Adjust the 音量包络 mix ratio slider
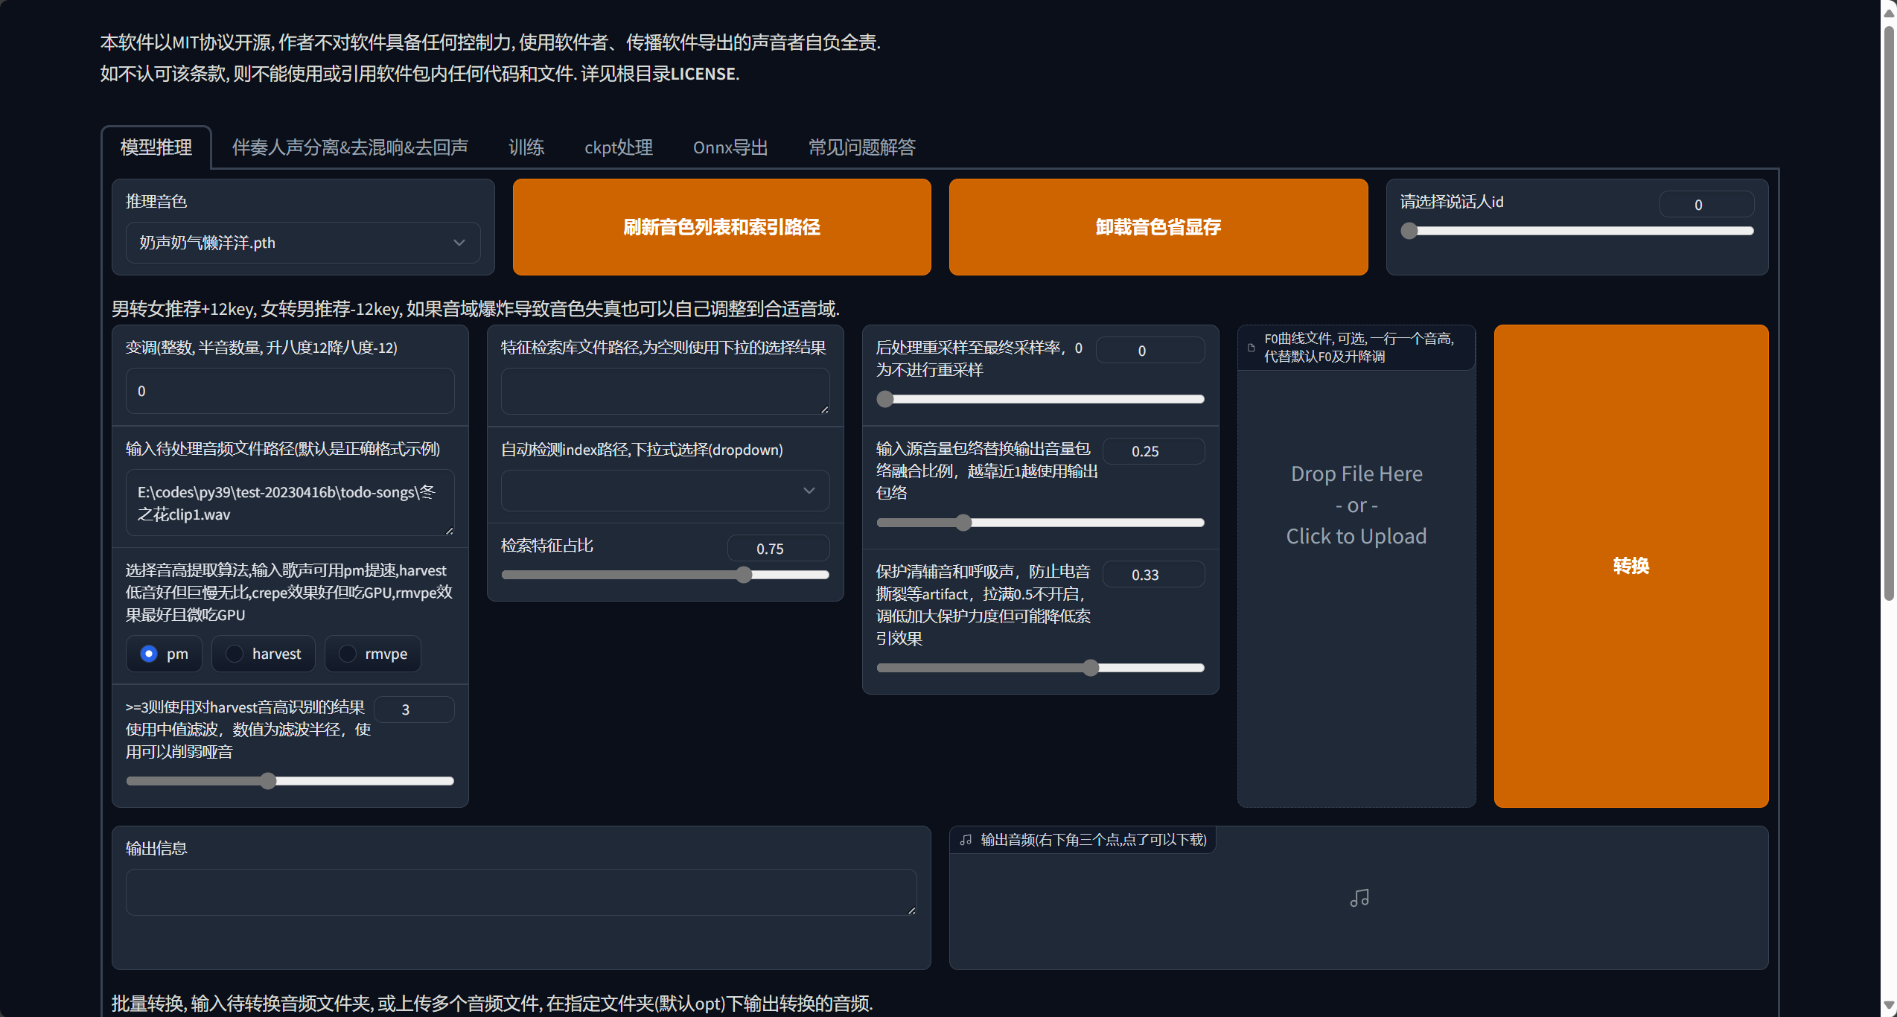This screenshot has height=1017, width=1897. (x=1041, y=523)
